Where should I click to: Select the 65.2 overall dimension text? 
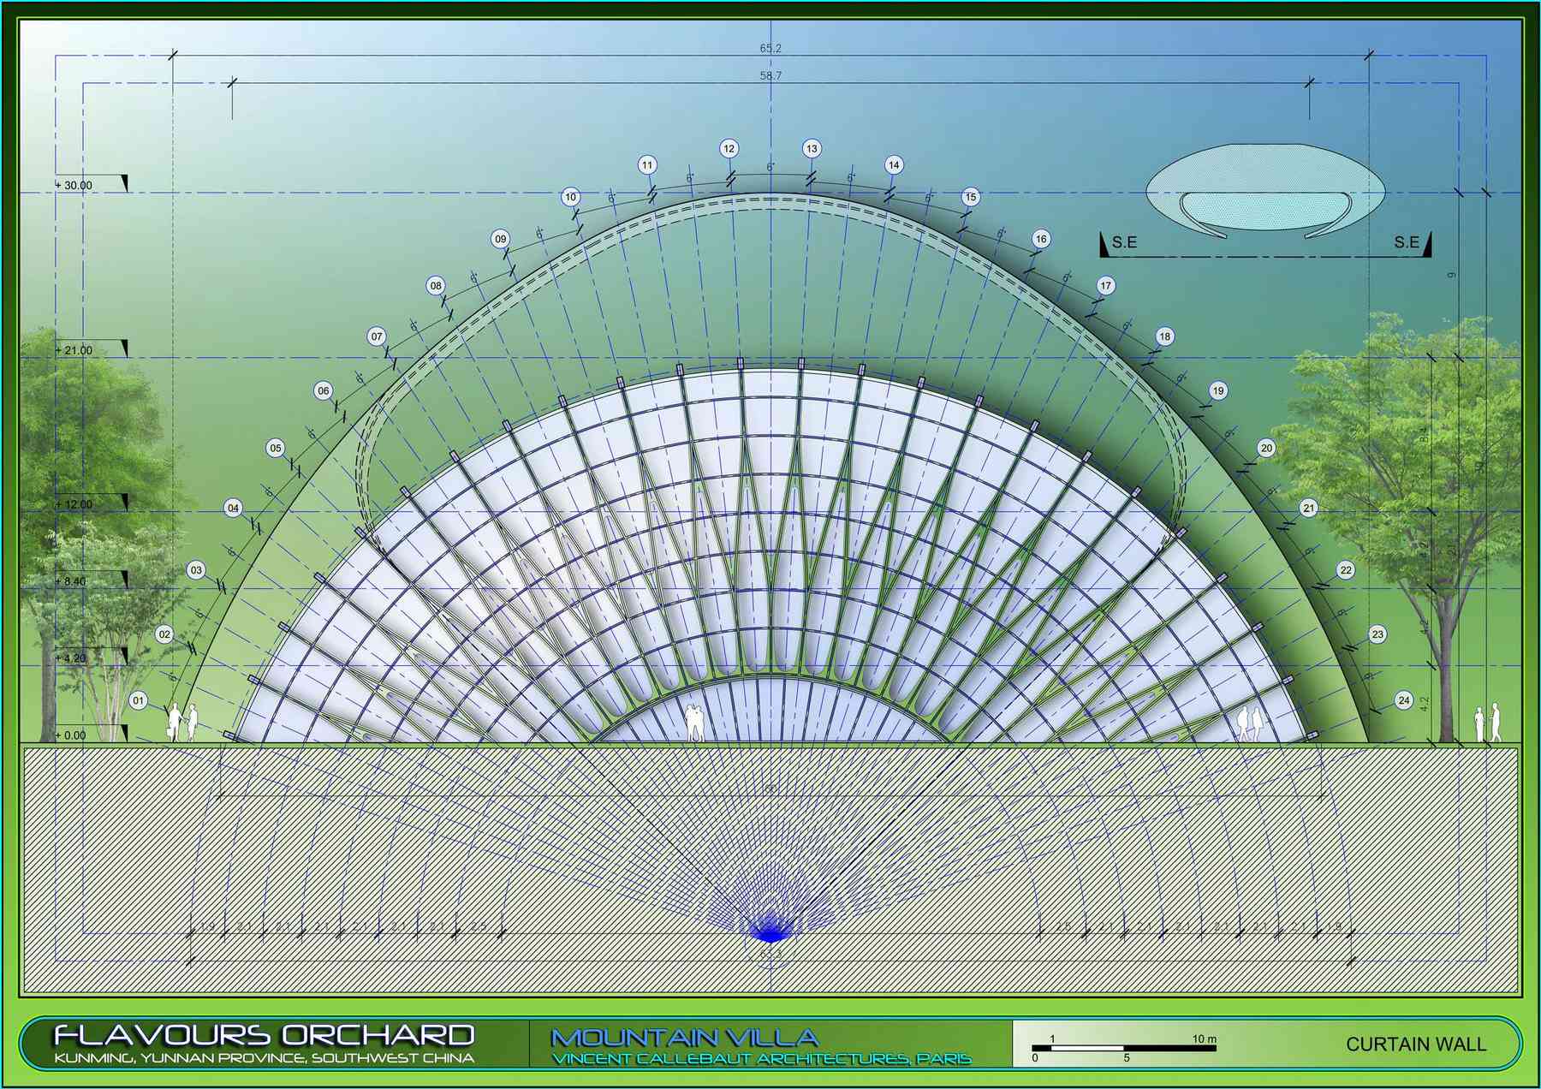click(x=770, y=49)
